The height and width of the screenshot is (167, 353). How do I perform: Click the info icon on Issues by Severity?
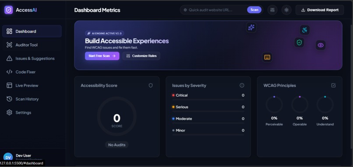pyautogui.click(x=242, y=85)
